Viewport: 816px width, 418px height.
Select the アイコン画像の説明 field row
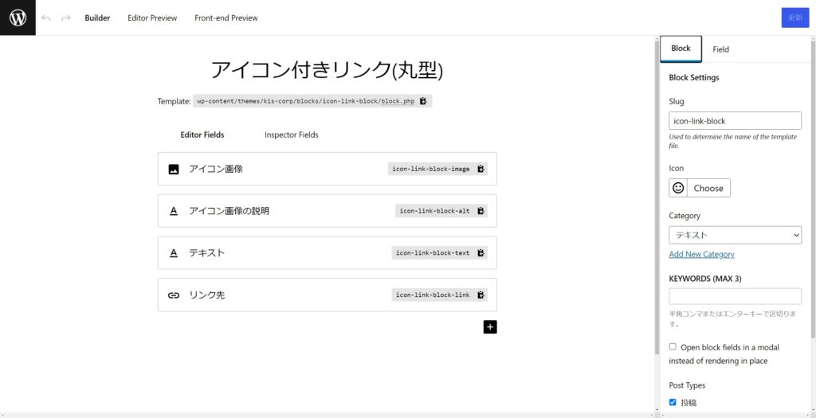(328, 210)
